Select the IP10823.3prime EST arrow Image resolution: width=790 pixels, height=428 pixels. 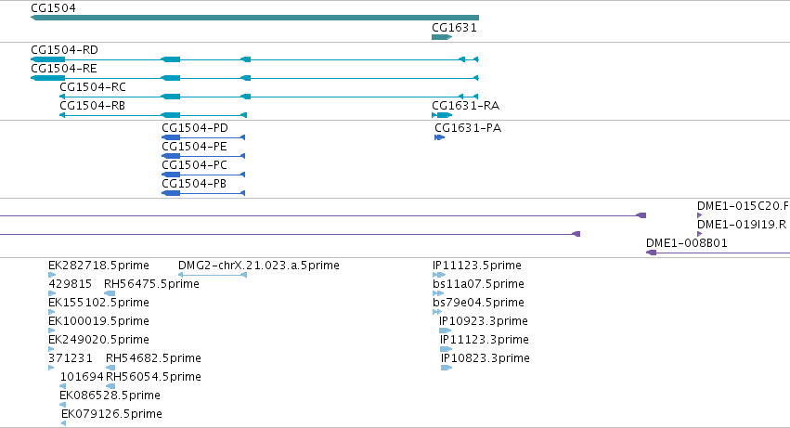tap(447, 368)
